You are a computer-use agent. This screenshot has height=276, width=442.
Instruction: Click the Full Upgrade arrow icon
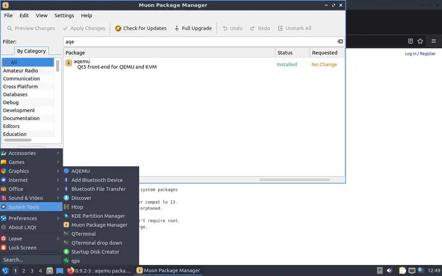pos(177,28)
